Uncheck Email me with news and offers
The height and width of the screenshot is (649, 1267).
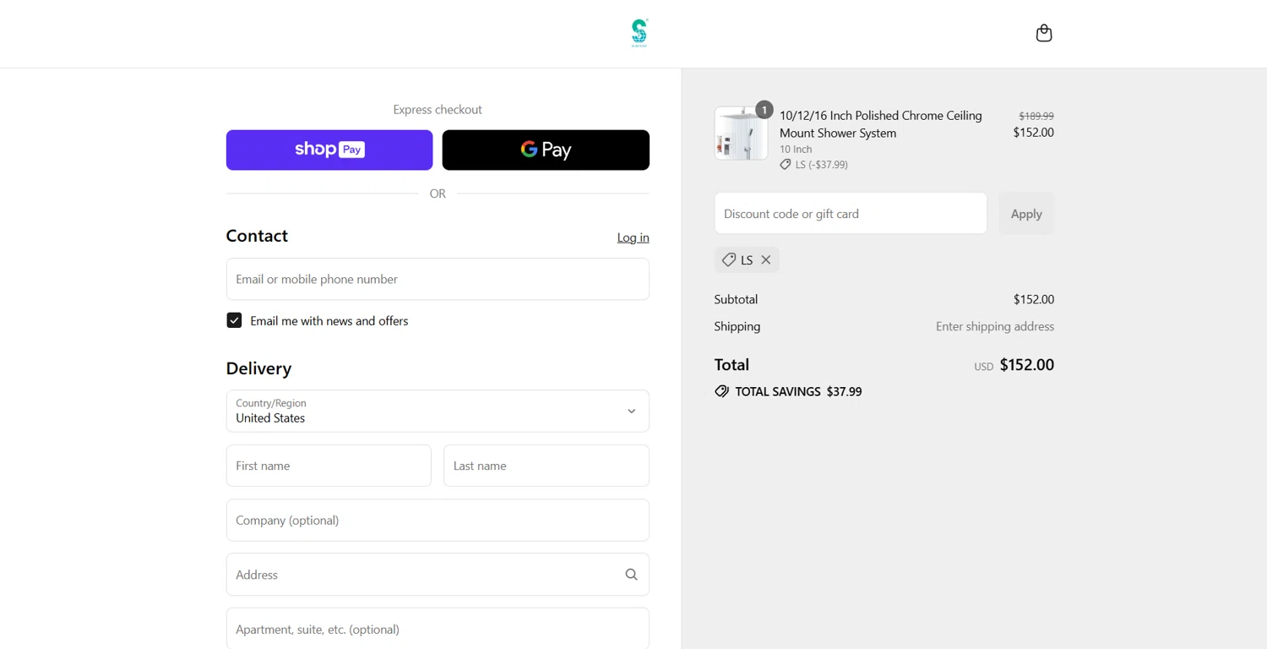(234, 320)
